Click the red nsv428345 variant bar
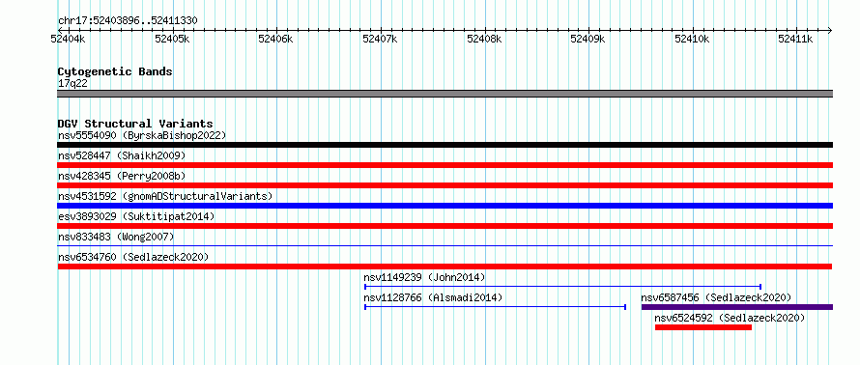Viewport: 860px width, 365px height. pos(444,185)
